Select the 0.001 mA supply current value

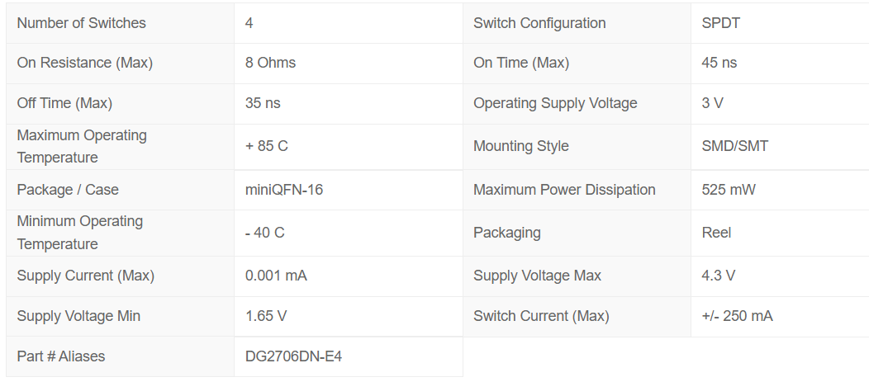[x=276, y=276]
